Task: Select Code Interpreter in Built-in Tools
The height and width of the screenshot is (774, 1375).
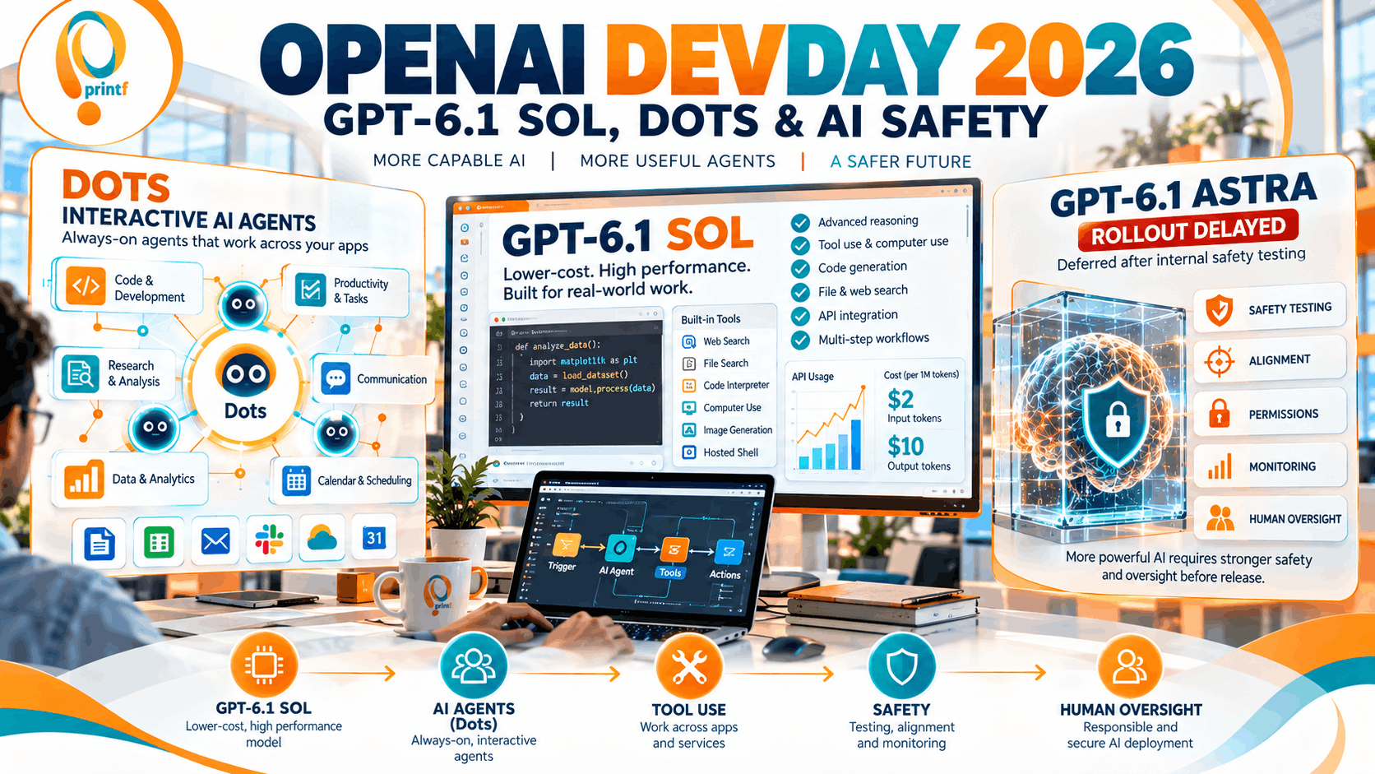Action: click(x=726, y=386)
